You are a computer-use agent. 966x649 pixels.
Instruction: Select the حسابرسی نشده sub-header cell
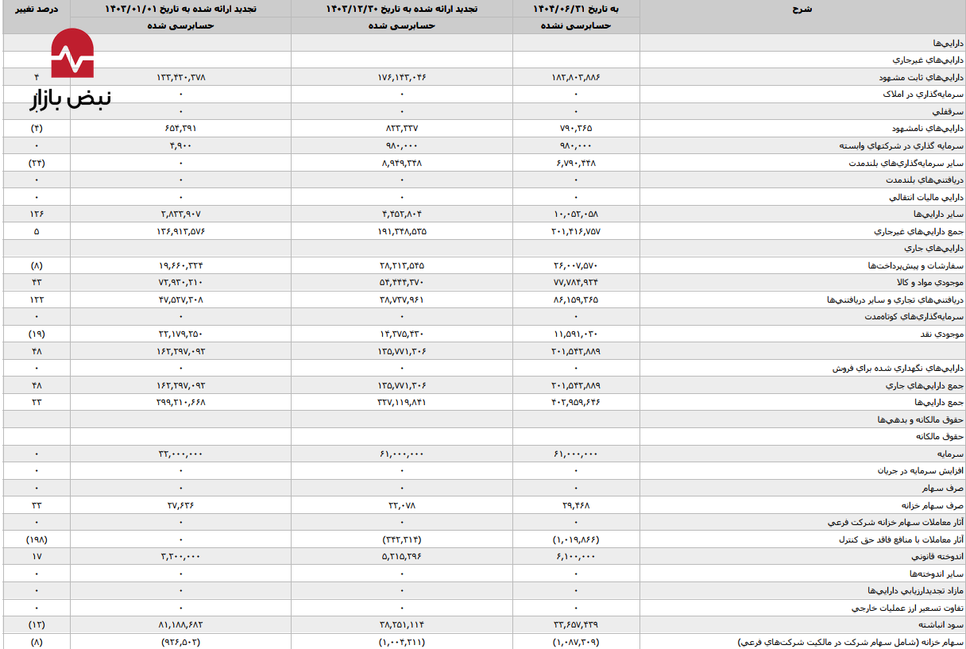pos(576,25)
